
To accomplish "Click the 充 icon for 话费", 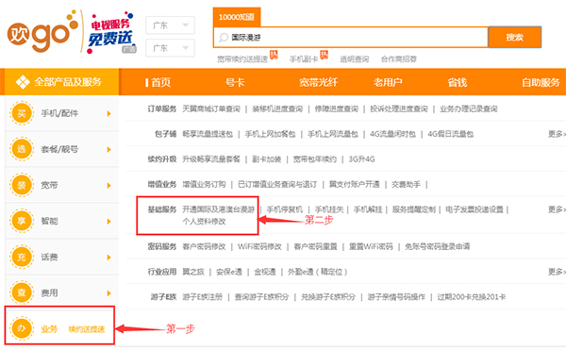I will (22, 257).
